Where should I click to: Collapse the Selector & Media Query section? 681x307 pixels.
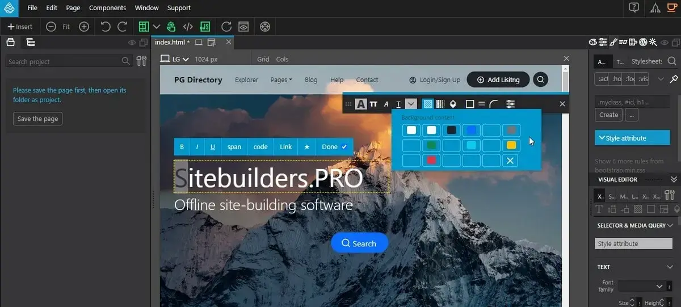pos(670,225)
